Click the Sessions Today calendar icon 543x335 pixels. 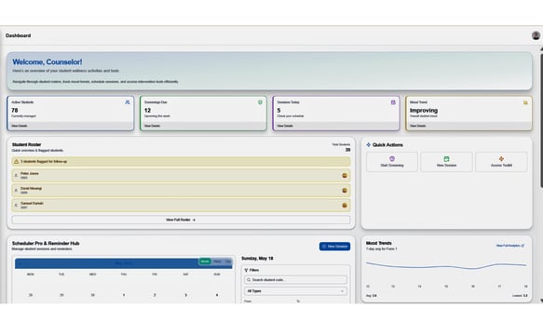[393, 102]
